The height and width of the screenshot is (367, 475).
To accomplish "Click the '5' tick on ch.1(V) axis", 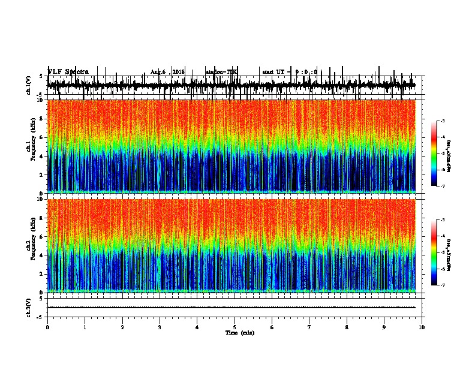I will (x=41, y=76).
